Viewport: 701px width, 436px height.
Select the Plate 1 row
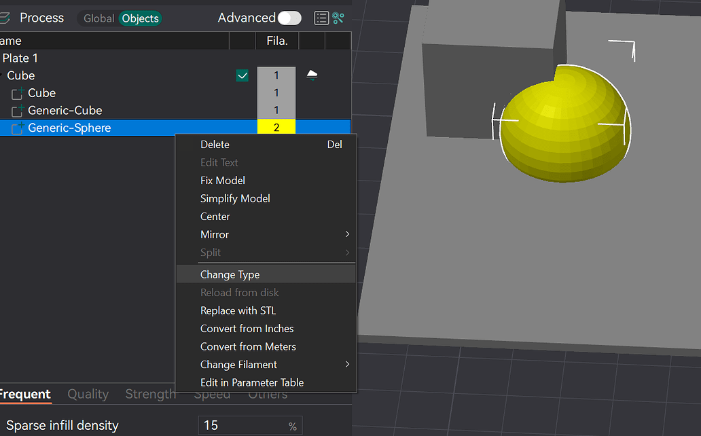pyautogui.click(x=175, y=58)
